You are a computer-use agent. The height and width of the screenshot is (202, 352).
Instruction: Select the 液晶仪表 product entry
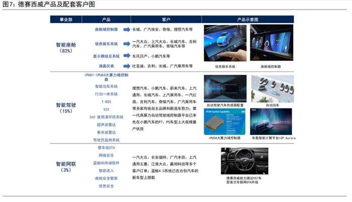(106, 66)
